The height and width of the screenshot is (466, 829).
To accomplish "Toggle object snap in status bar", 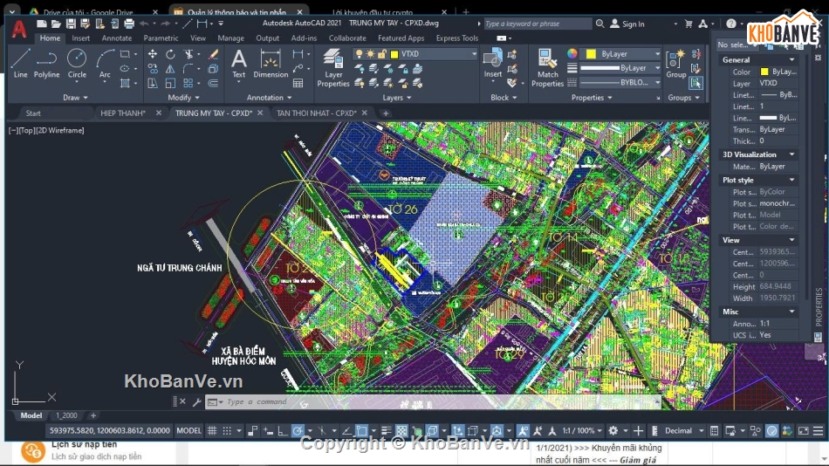I will [x=361, y=430].
